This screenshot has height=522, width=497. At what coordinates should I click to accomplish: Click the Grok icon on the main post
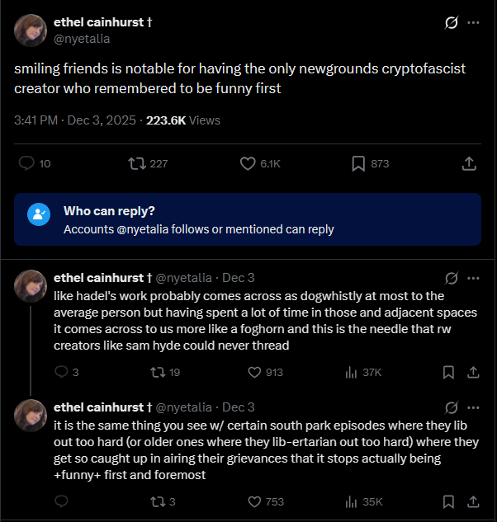[x=451, y=23]
